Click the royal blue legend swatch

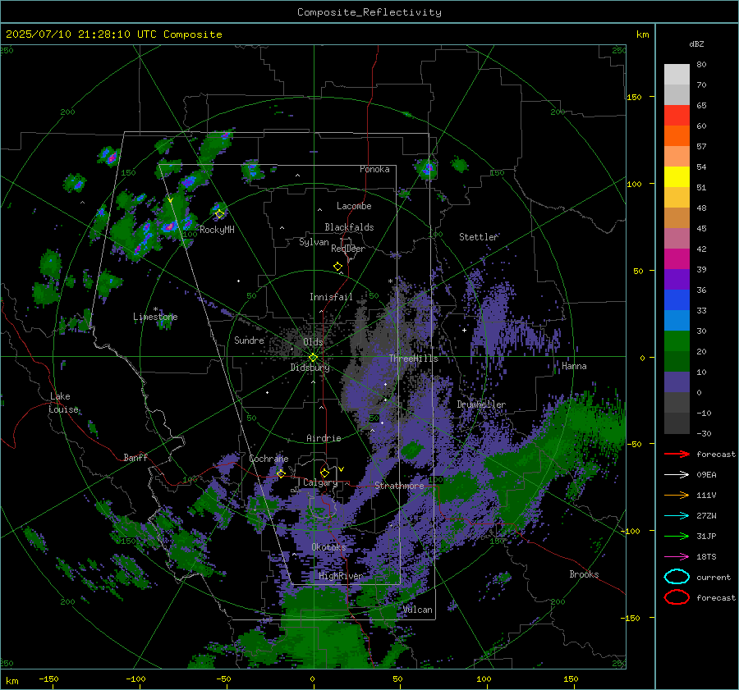(677, 299)
